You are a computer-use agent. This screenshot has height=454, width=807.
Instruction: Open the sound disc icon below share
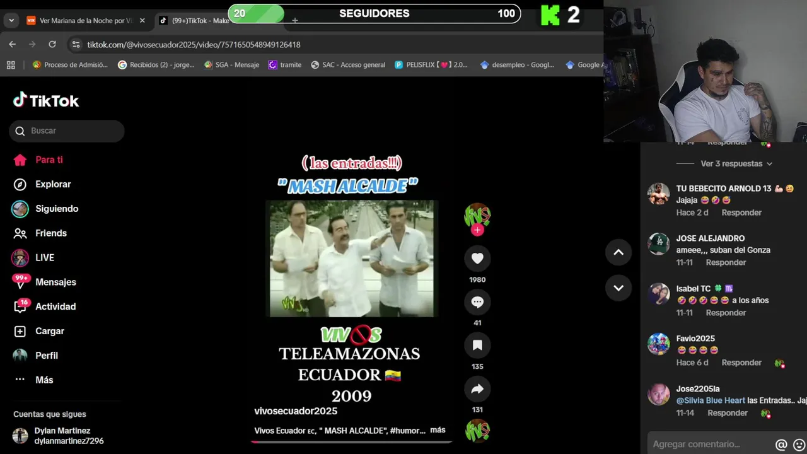pos(477,431)
